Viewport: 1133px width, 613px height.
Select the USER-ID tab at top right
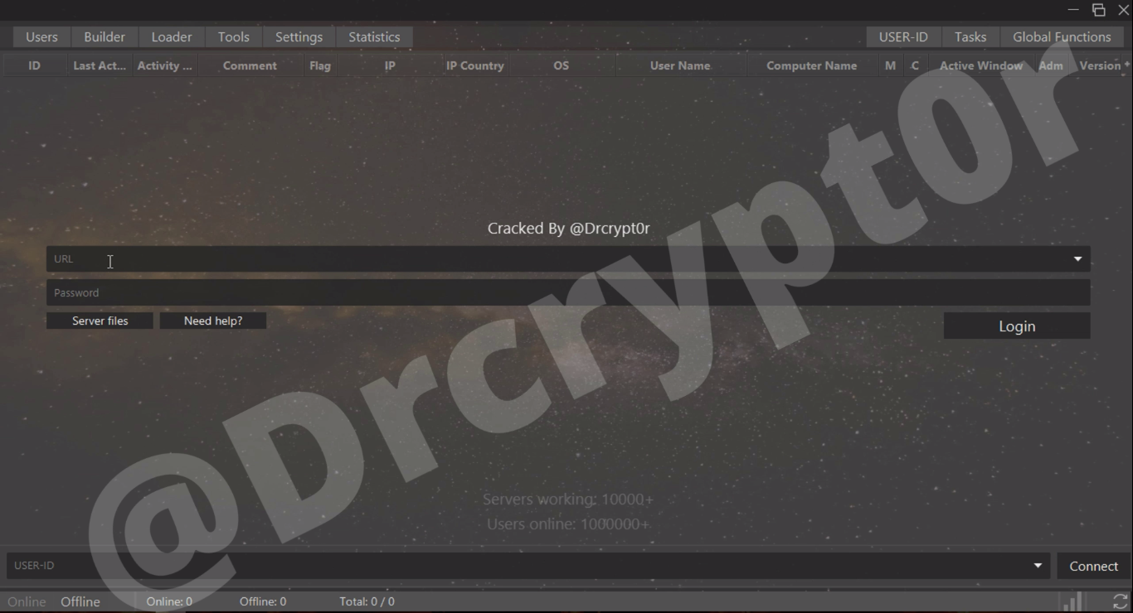pyautogui.click(x=903, y=37)
